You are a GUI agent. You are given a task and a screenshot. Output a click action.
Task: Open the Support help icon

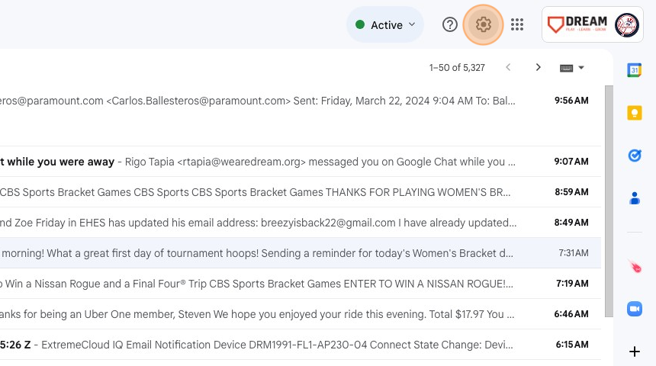450,24
